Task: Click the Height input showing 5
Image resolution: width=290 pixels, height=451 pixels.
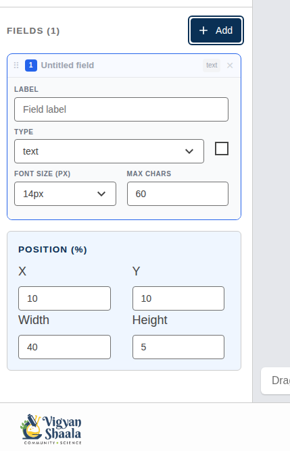Action: point(178,347)
